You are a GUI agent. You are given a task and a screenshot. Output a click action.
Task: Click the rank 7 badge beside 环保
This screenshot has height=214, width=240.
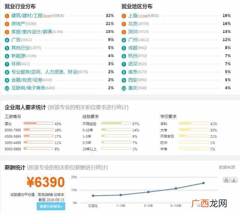pyautogui.click(x=7, y=64)
